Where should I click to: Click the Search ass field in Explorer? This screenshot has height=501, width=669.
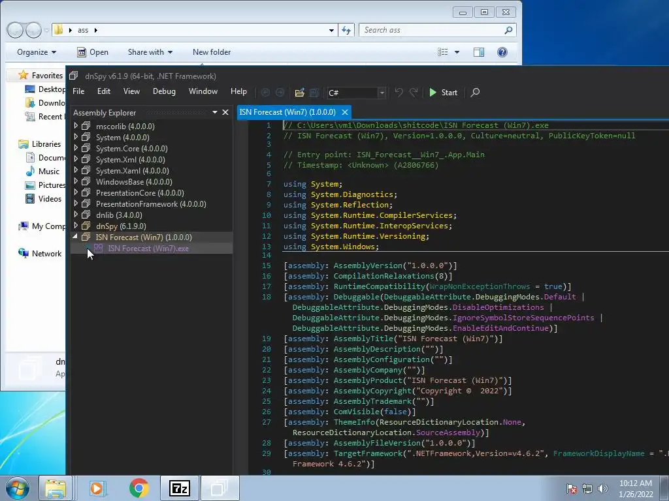(437, 30)
